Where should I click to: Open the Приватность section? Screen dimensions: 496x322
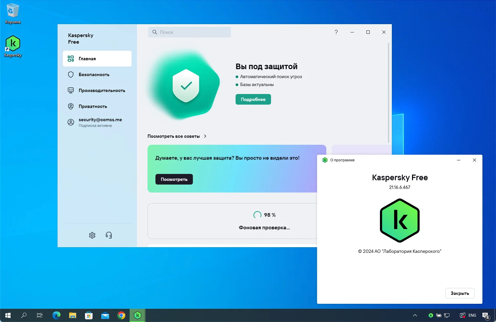[x=97, y=106]
